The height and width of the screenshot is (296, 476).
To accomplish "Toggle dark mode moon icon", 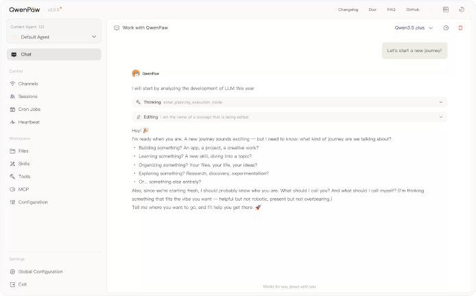I will [x=462, y=10].
